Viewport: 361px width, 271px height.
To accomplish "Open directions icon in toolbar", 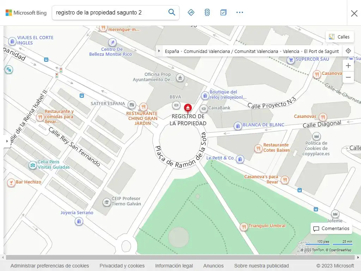I will pos(191,12).
